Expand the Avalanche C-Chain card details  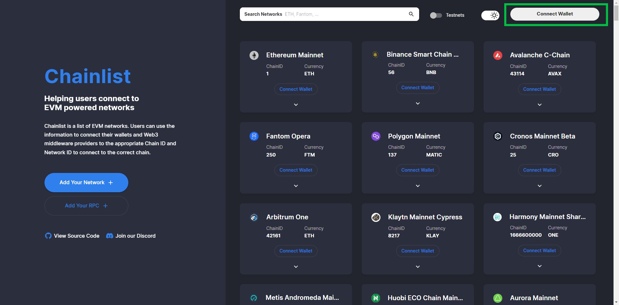pos(540,105)
